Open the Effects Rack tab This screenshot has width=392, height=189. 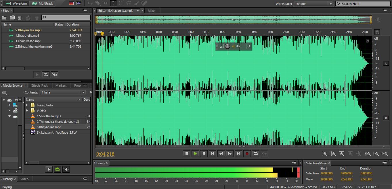[40, 85]
